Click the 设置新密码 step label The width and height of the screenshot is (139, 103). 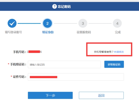[84, 32]
